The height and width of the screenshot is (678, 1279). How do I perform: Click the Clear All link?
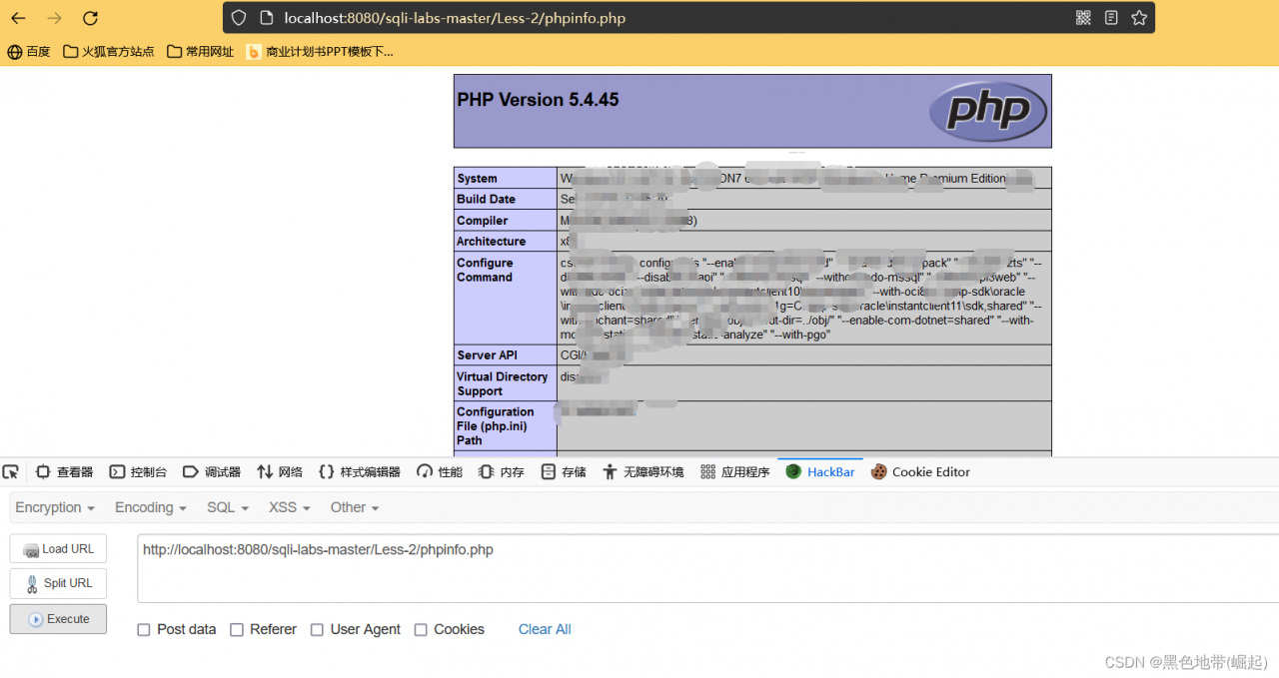click(545, 629)
